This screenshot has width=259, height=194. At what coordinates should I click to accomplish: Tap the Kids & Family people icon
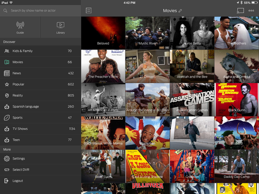(7, 51)
